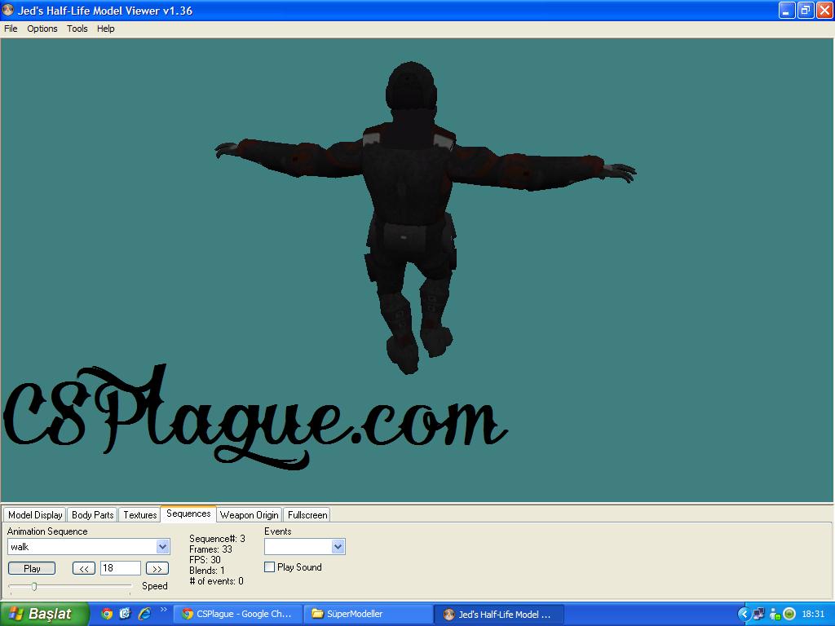Click the network connection tray icon
Screen dimensions: 835x626
[x=759, y=614]
